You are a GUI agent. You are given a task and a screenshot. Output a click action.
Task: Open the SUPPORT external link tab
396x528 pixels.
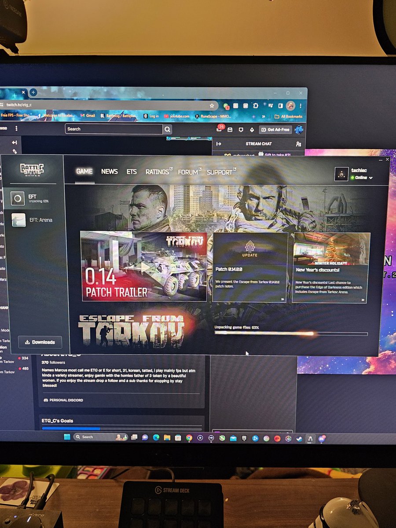coord(221,172)
